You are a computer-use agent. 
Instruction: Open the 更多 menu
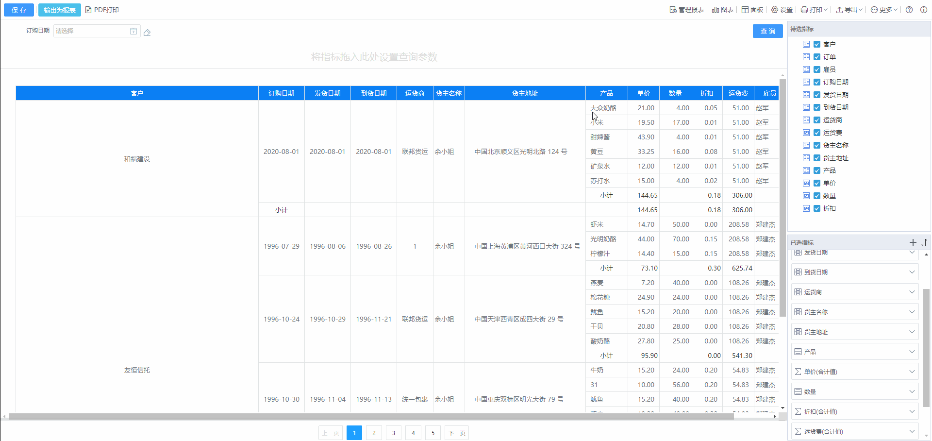coord(884,10)
